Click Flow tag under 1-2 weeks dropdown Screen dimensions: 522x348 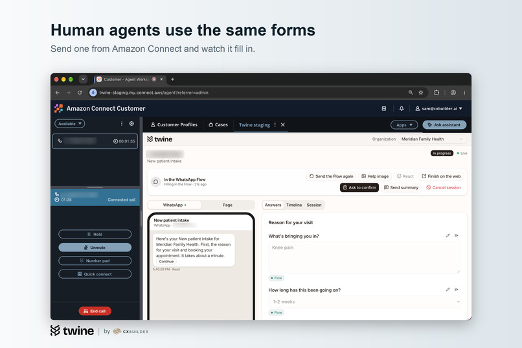pos(277,312)
